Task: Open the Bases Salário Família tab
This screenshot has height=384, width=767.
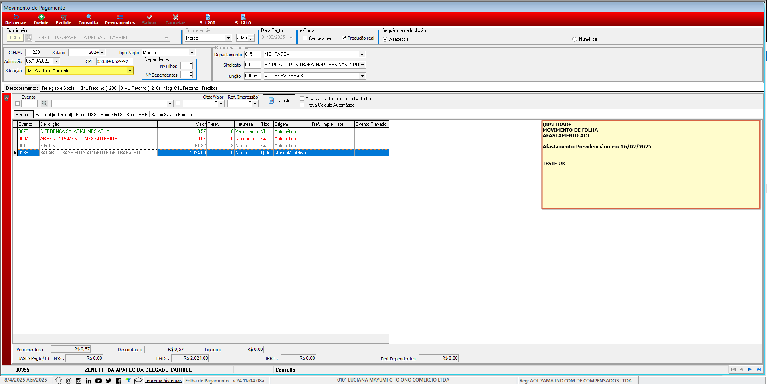Action: click(172, 115)
